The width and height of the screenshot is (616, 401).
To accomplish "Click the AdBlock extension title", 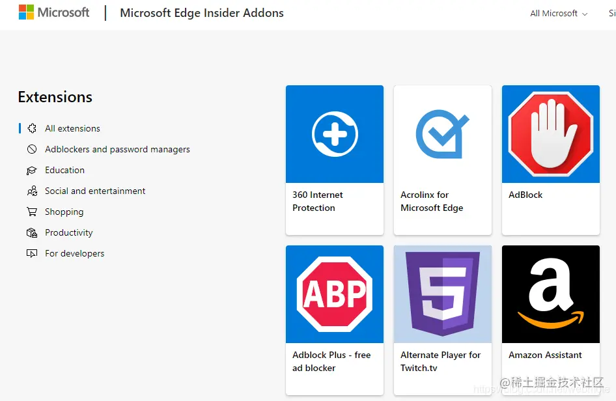I will click(525, 195).
